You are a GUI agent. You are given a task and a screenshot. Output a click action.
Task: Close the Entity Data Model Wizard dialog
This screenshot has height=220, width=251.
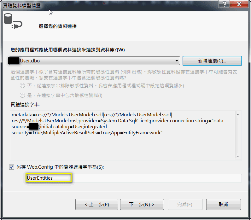pos(239,4)
